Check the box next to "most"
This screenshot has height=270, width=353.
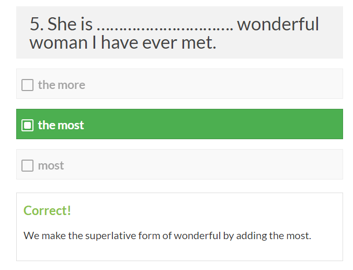tap(27, 165)
